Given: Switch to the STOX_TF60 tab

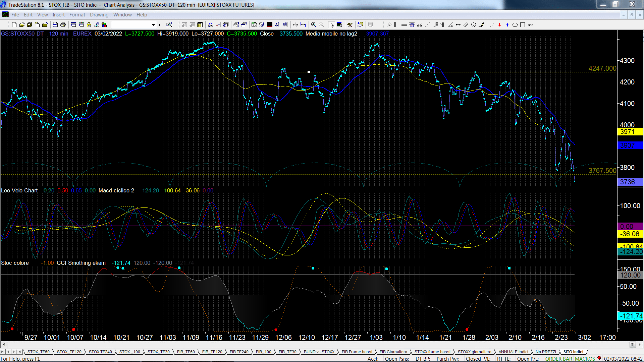Looking at the screenshot, I should click(x=38, y=352).
